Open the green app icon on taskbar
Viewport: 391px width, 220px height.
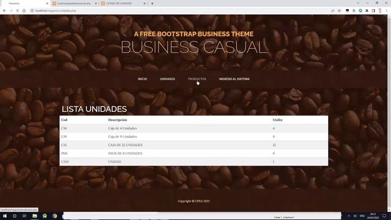click(x=45, y=216)
